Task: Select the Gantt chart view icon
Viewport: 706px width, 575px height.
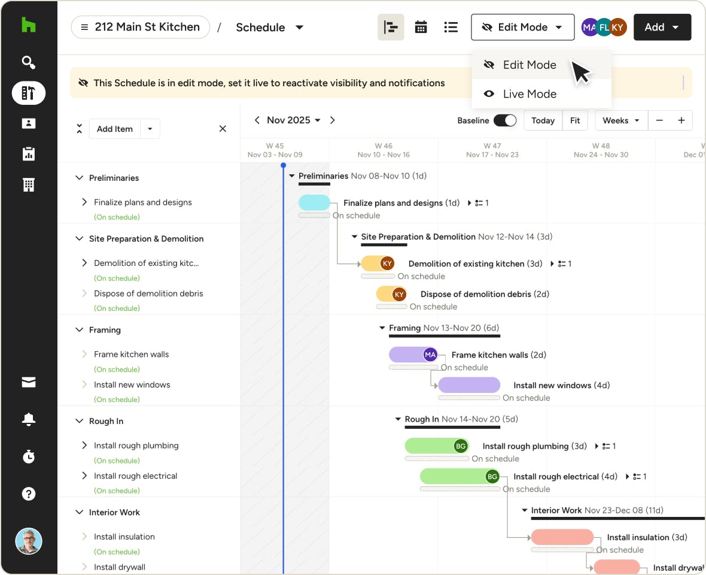Action: [391, 28]
